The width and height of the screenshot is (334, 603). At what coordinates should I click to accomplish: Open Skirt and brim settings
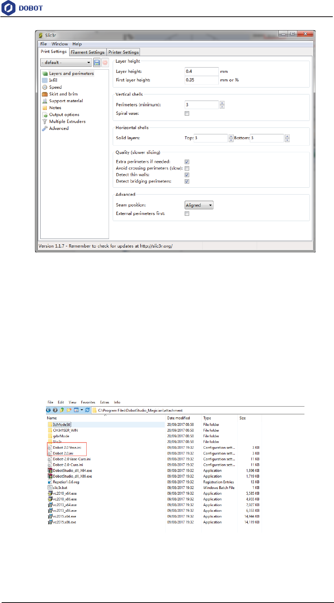click(x=60, y=94)
